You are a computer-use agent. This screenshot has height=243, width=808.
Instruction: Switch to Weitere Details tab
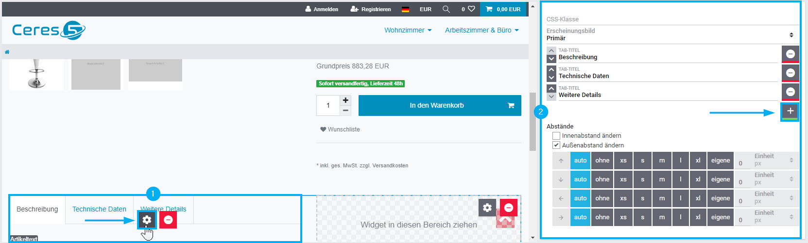pos(163,209)
